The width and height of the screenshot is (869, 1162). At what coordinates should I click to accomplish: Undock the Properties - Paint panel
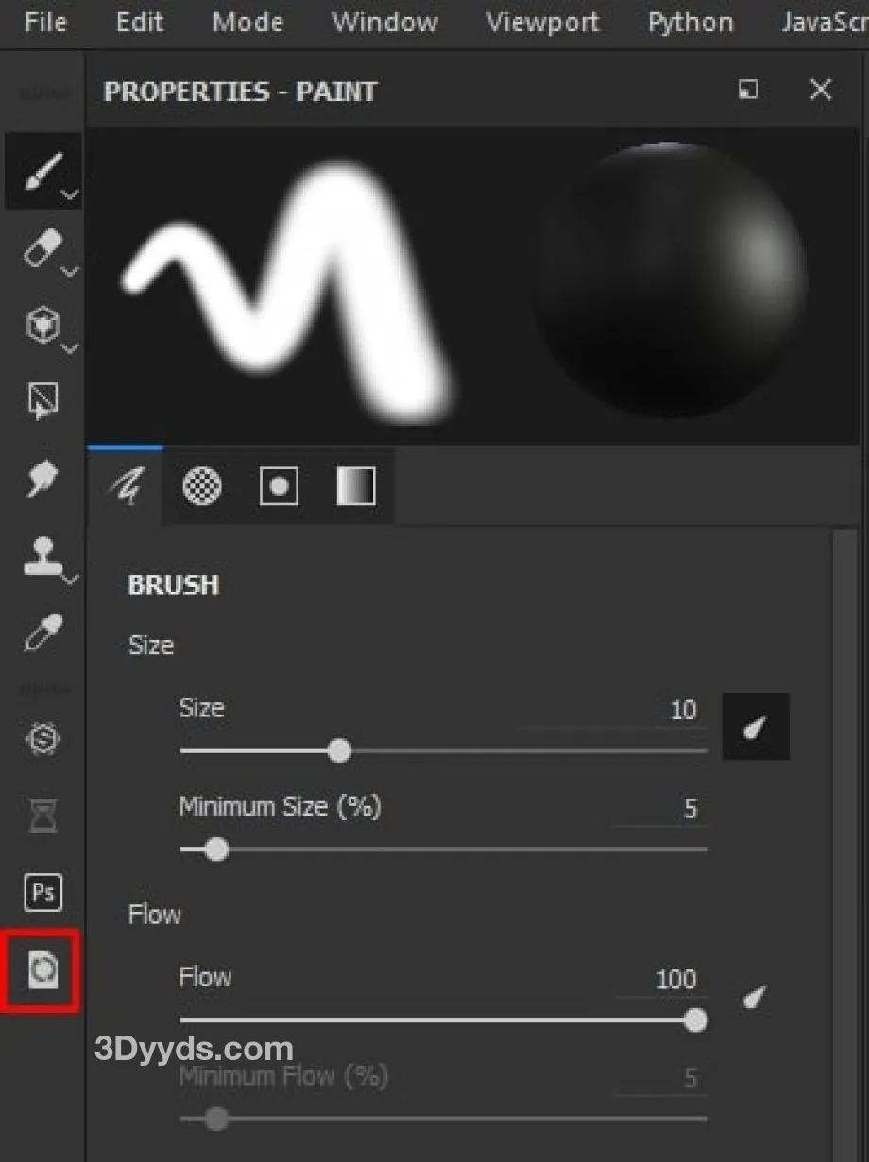(748, 90)
